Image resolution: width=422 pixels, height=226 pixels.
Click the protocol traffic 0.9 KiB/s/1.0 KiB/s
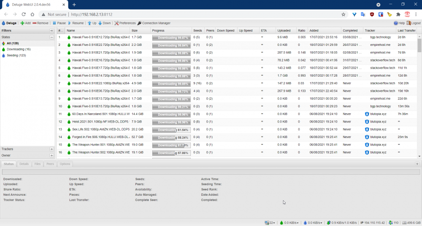341,223
